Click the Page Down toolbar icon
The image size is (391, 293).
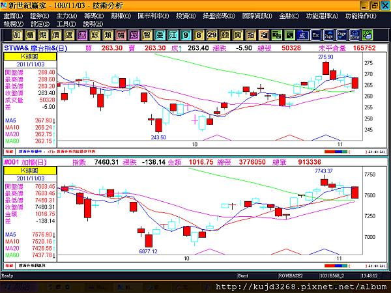(x=341, y=35)
